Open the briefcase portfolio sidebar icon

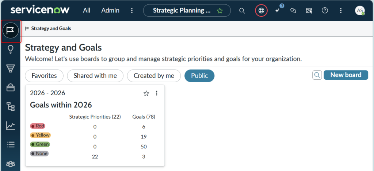point(11,88)
